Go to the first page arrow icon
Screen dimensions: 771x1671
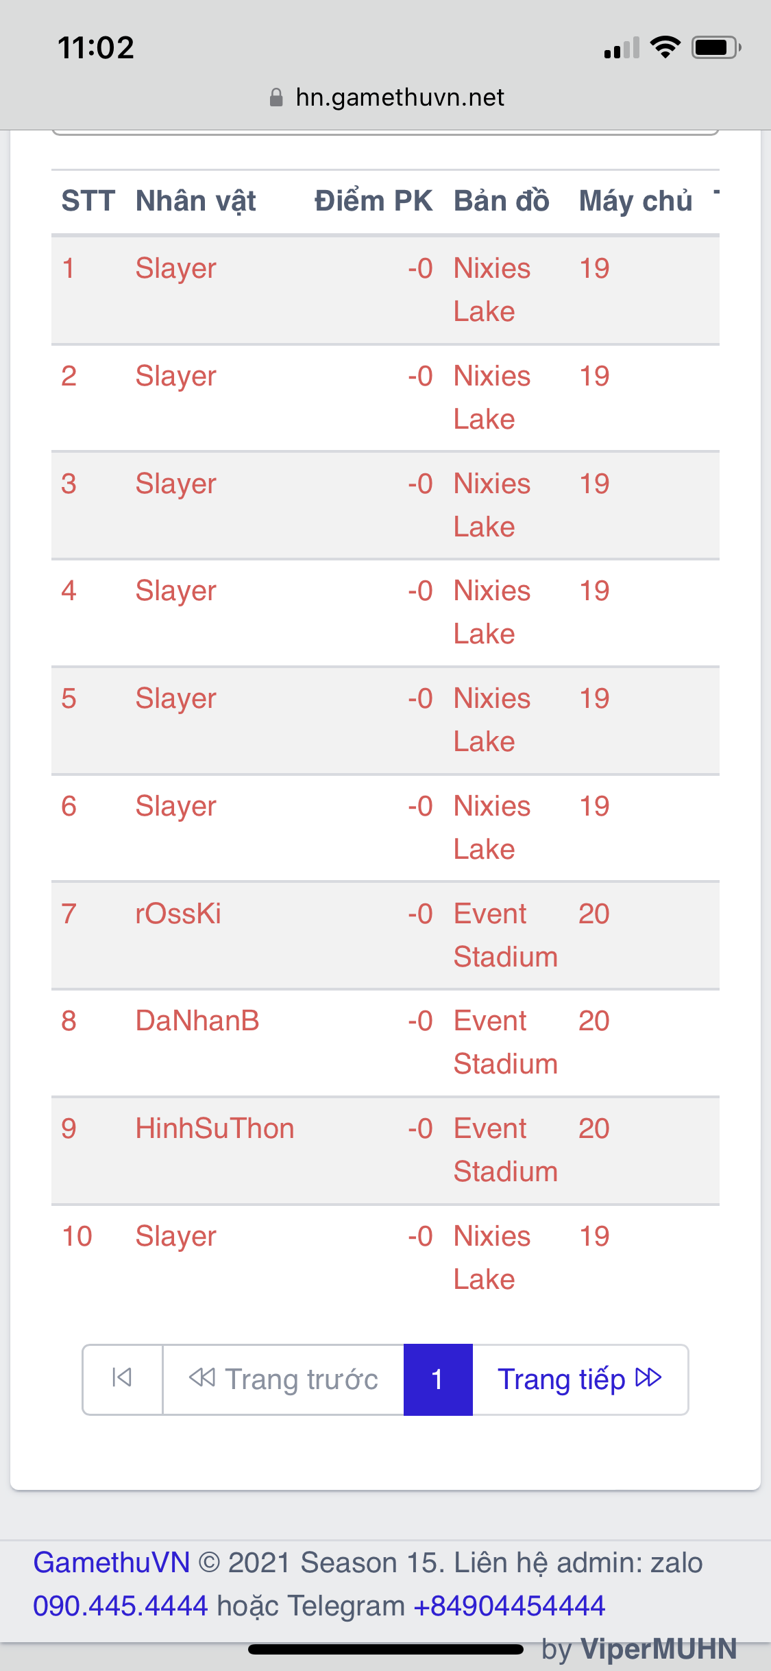pyautogui.click(x=122, y=1379)
